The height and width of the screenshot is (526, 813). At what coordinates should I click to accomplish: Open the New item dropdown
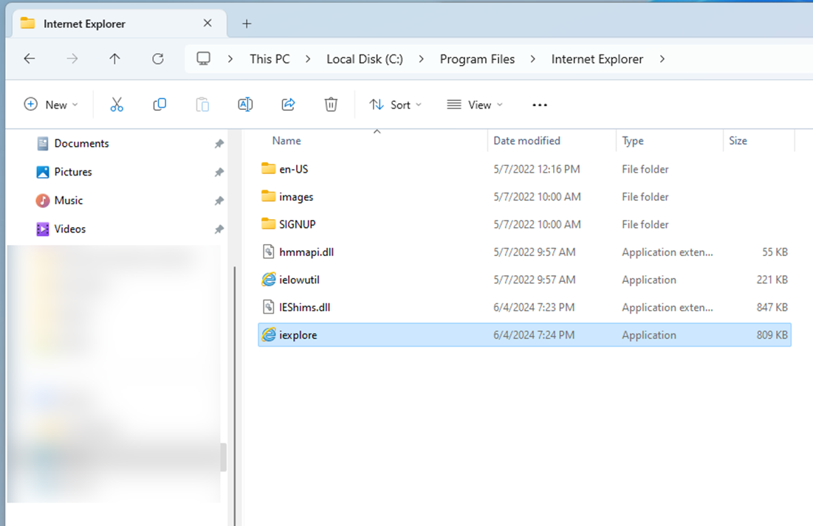tap(51, 105)
